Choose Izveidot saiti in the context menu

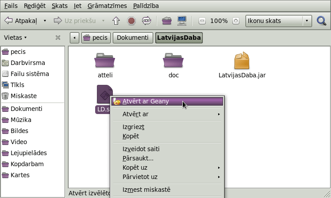pos(167,149)
